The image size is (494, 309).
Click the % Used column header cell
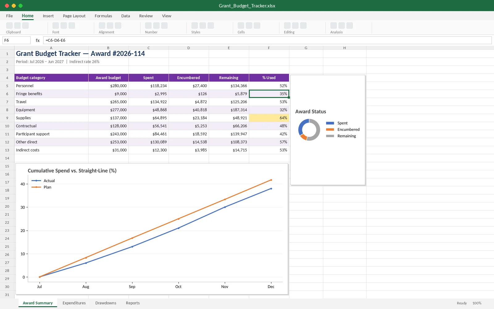point(269,78)
